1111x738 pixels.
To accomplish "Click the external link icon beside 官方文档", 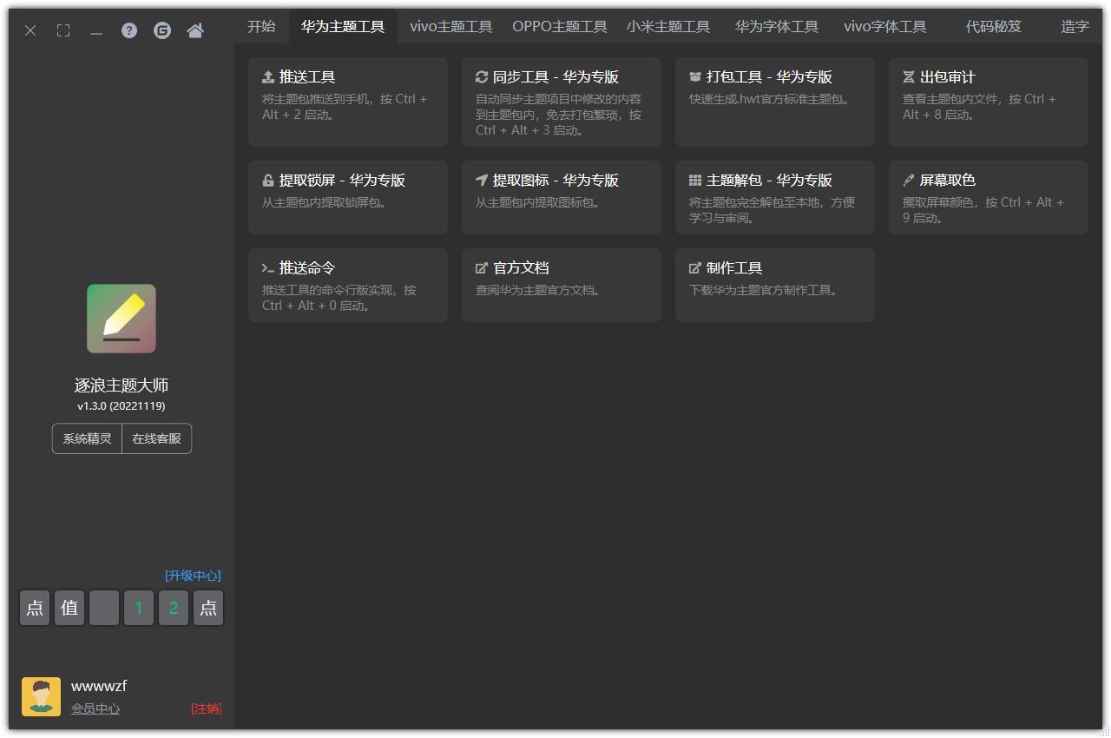I will pyautogui.click(x=482, y=268).
